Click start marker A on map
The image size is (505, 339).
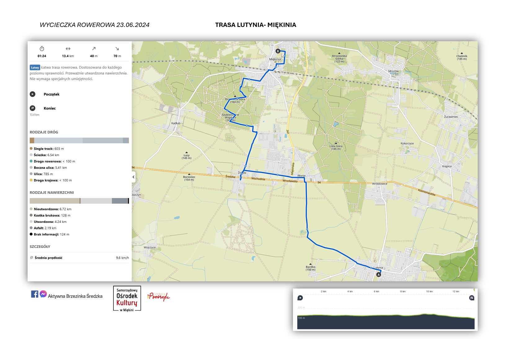pyautogui.click(x=378, y=275)
